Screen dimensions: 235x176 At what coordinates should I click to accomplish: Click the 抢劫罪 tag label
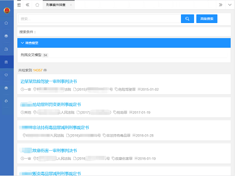pos(122,112)
